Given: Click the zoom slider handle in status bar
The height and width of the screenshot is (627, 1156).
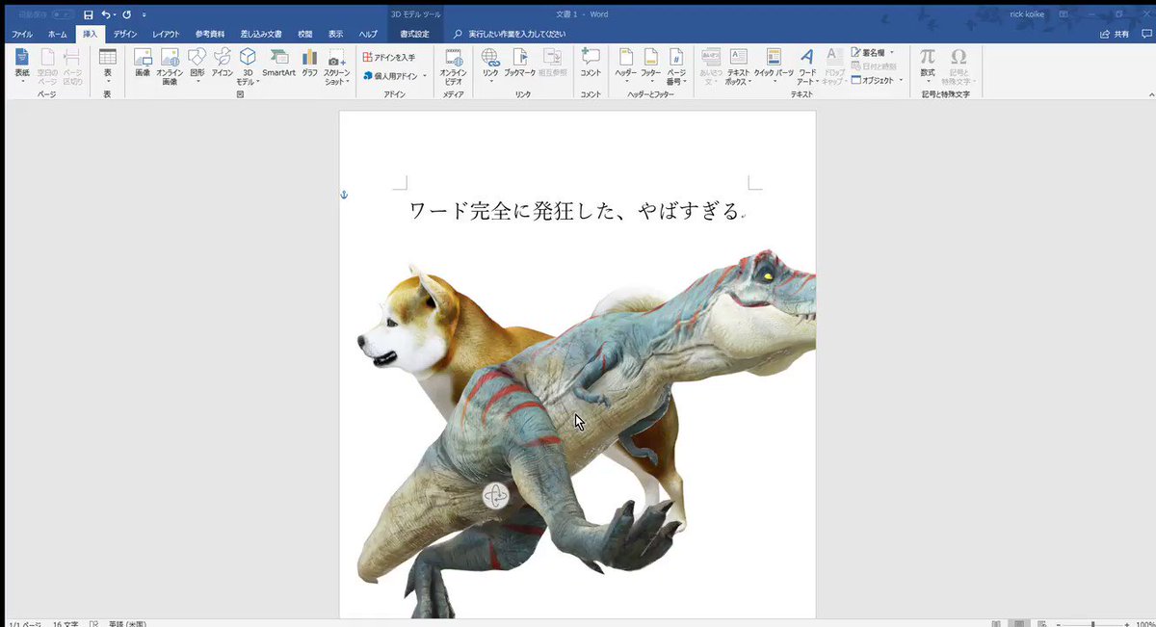Looking at the screenshot, I should 1092,623.
